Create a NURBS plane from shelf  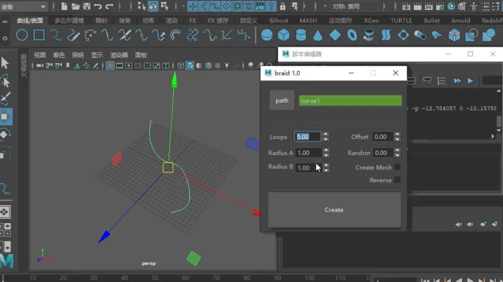335,35
